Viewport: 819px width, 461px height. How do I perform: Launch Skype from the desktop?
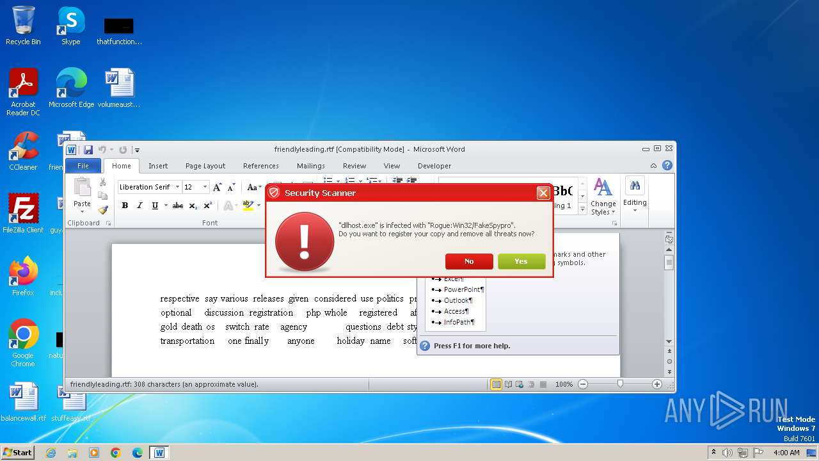click(x=70, y=26)
